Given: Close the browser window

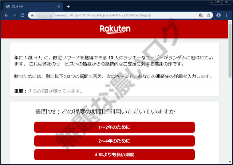Looking at the screenshot, I should 226,3.
